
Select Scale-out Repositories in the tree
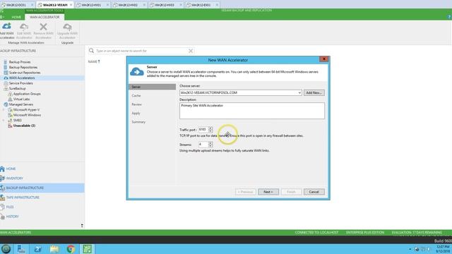(25, 73)
